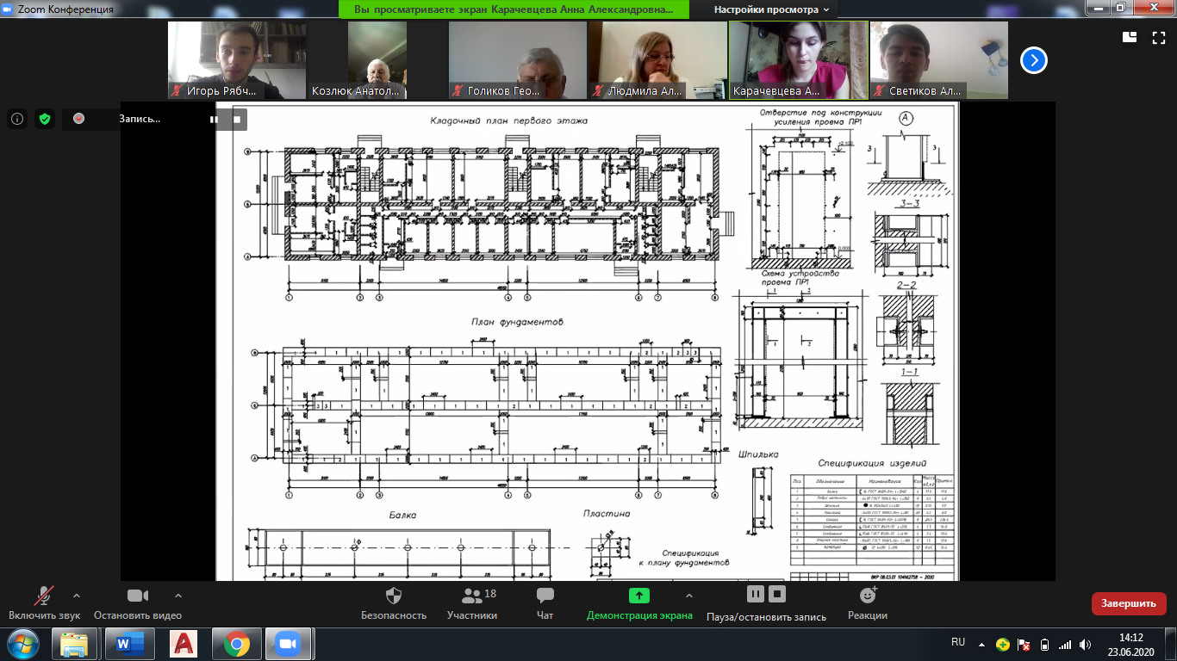Expand screen share options arrow
Screen dimensions: 1177x661
pos(688,596)
